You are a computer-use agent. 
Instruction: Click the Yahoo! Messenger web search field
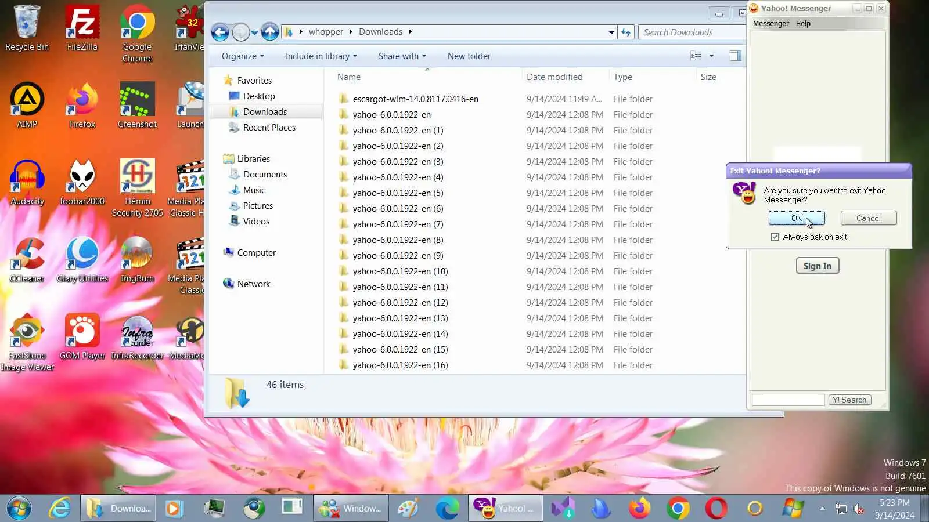pos(788,400)
